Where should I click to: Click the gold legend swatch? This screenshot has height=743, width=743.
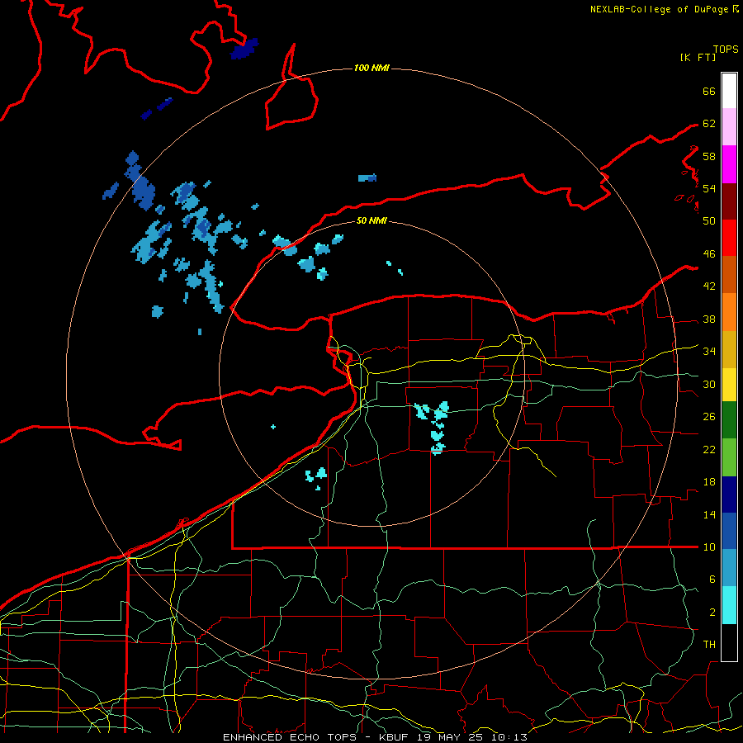(x=729, y=349)
